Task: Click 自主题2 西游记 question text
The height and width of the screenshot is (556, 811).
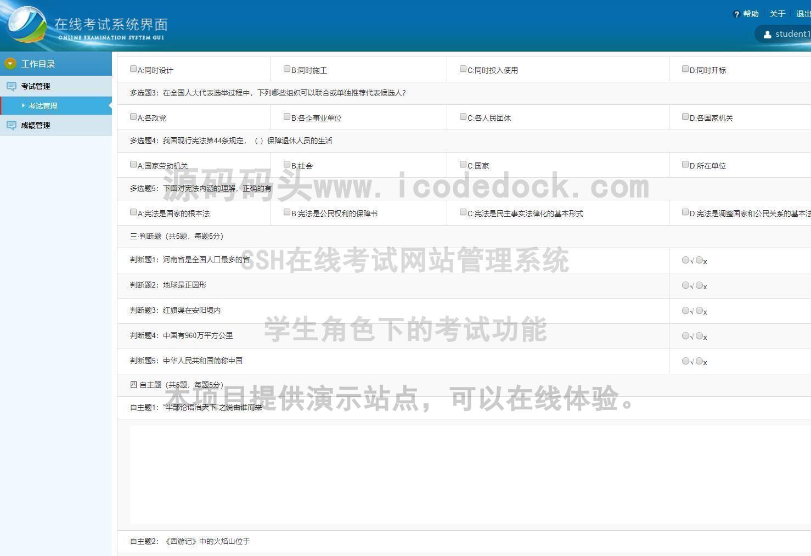Action: pyautogui.click(x=190, y=541)
